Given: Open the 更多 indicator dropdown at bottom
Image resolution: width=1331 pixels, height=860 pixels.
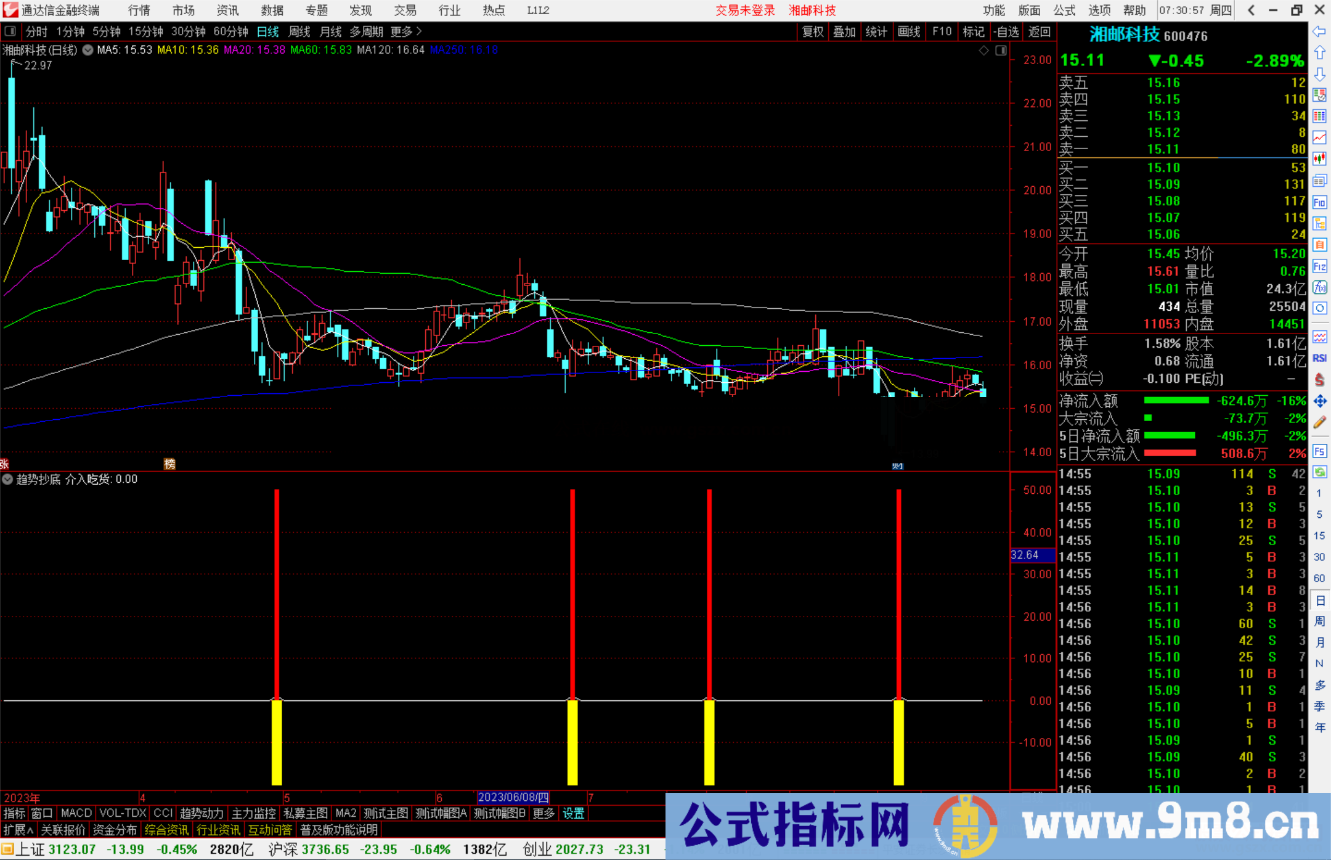Looking at the screenshot, I should pyautogui.click(x=543, y=813).
